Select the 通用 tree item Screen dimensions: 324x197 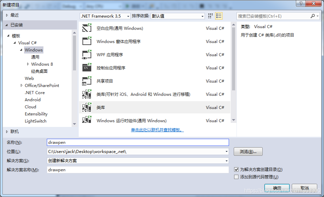35,57
